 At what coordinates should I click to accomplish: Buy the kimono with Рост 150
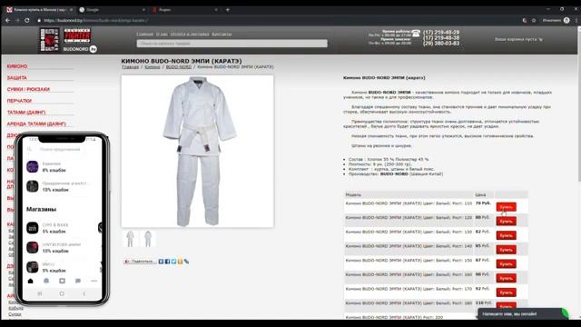pos(507,264)
